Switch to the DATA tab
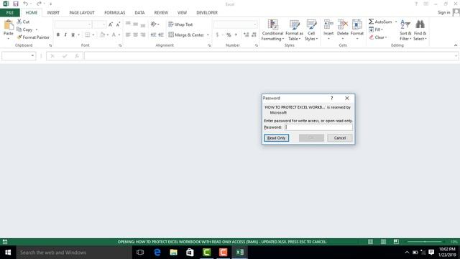The height and width of the screenshot is (259, 460). [139, 13]
